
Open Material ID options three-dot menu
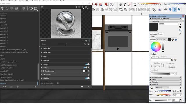coord(88,75)
